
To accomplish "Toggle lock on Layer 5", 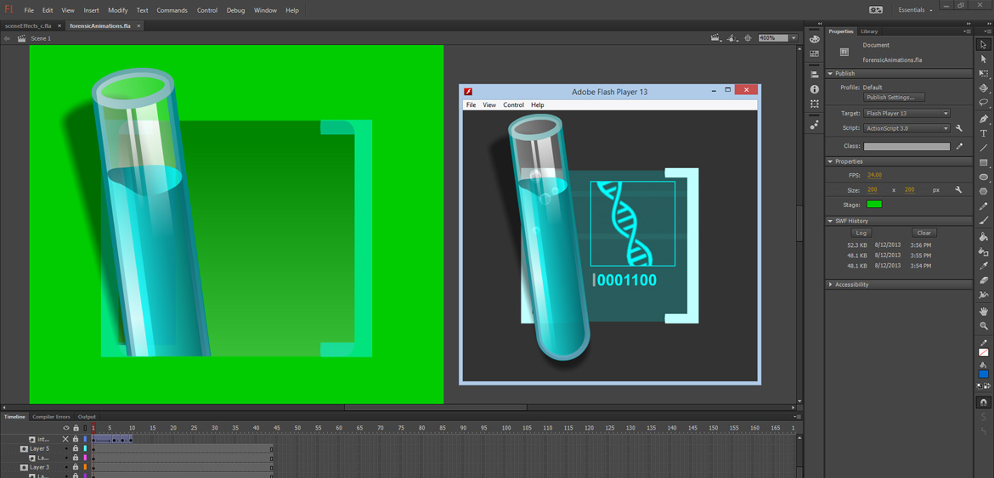I will [x=76, y=449].
